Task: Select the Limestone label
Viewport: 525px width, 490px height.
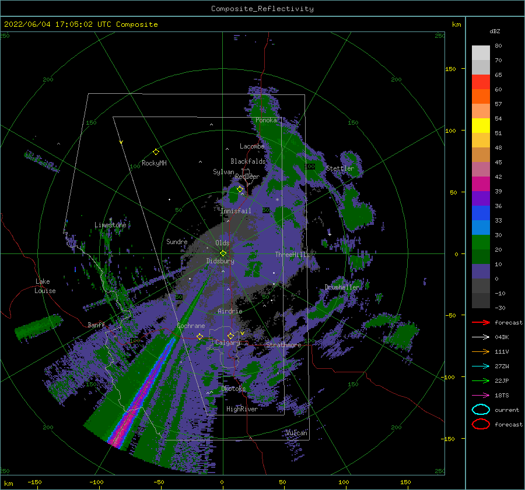Action: [110, 225]
